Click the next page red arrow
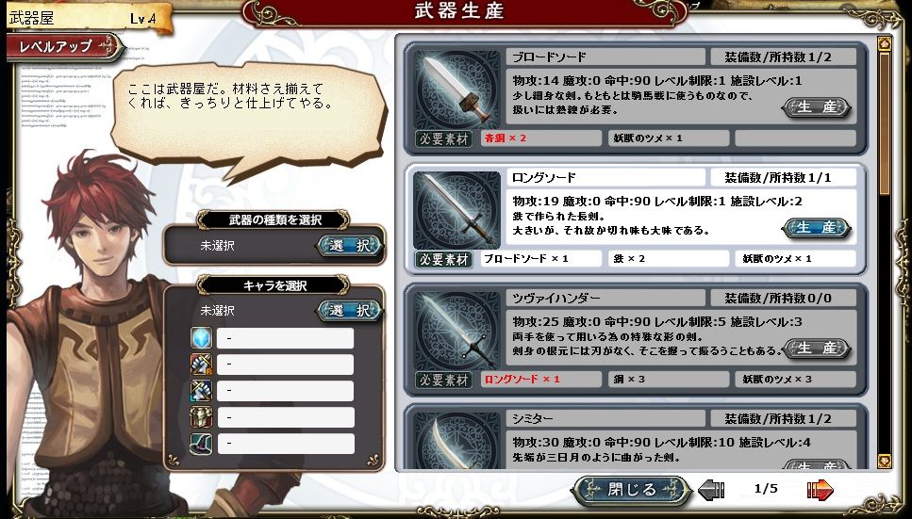 click(x=821, y=490)
